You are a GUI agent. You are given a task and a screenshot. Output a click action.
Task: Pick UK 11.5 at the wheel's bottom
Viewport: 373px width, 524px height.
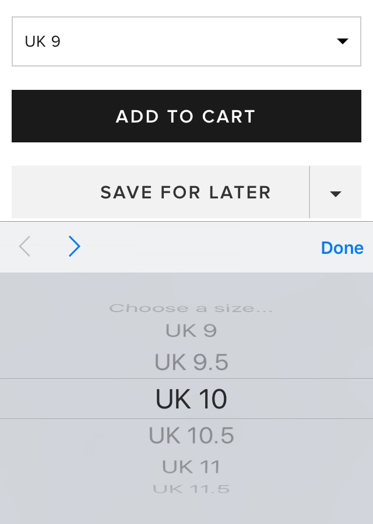click(x=191, y=489)
